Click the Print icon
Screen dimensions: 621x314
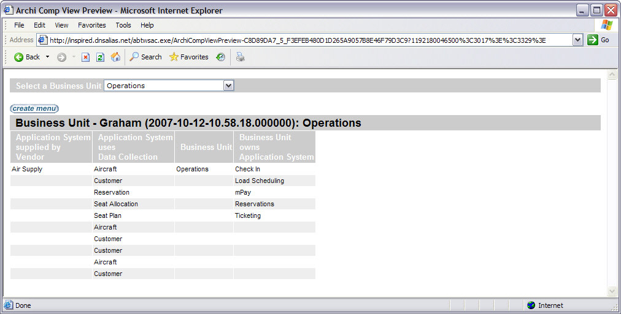point(241,57)
